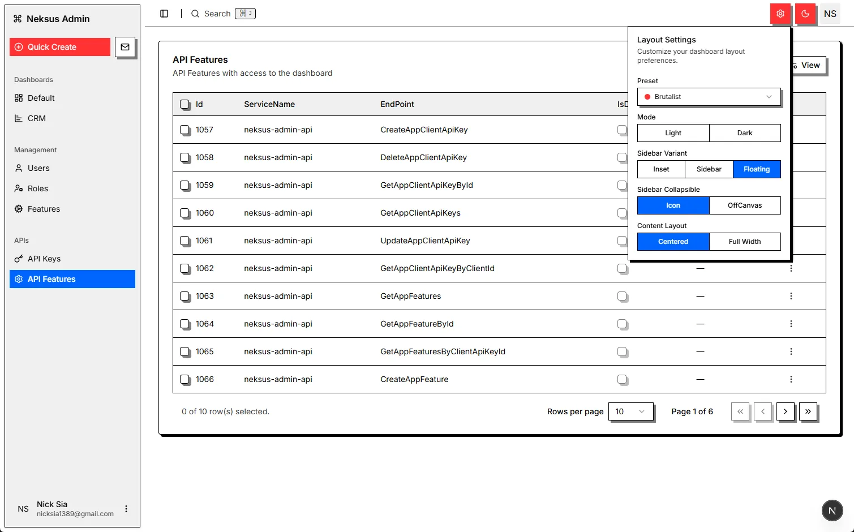Go to the next page
This screenshot has width=854, height=532.
tap(786, 411)
